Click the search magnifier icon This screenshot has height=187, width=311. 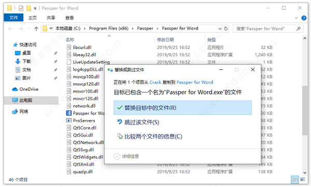299,28
